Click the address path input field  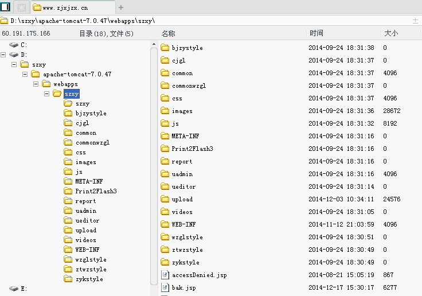[205, 21]
